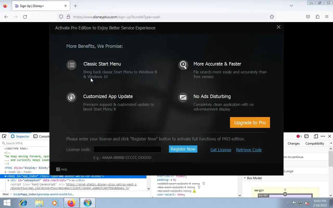Click the Firefox taskbar button
This screenshot has width=333, height=208.
[71, 203]
